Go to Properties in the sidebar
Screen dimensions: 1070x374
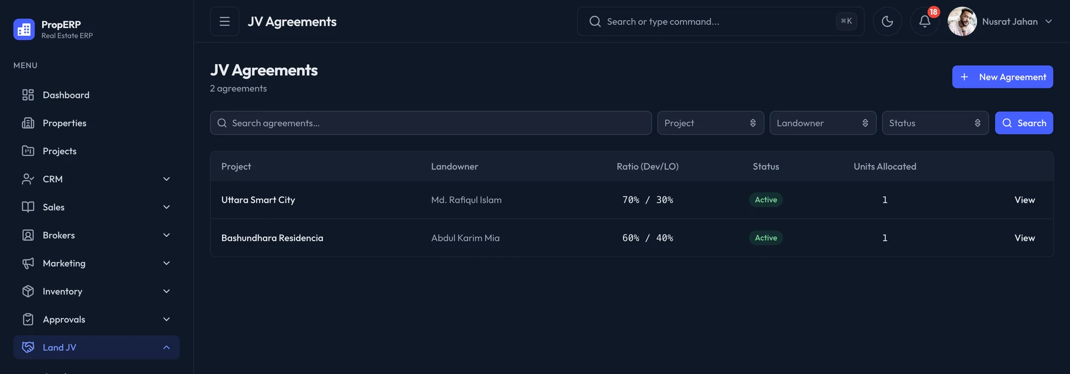point(96,123)
